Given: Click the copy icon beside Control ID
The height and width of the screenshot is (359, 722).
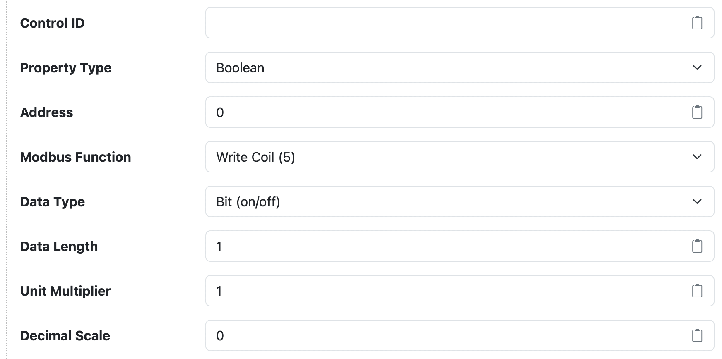Looking at the screenshot, I should pos(698,23).
